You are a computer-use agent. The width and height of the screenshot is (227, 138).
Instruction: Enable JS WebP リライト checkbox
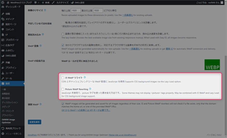(63, 78)
